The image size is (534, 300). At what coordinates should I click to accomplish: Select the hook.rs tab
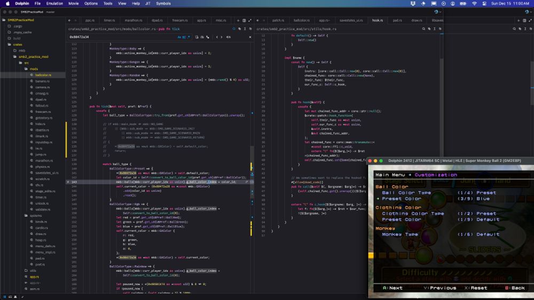[x=378, y=20]
